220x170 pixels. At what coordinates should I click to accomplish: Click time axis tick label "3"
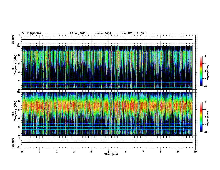[x=74, y=152]
